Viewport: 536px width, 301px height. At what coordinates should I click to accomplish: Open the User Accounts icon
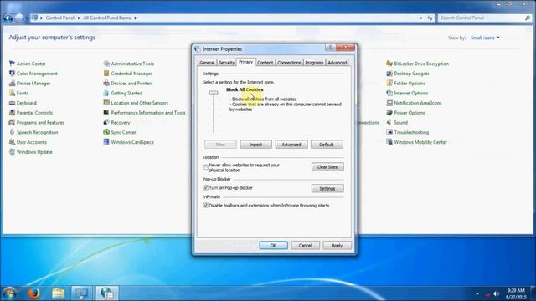(12, 142)
